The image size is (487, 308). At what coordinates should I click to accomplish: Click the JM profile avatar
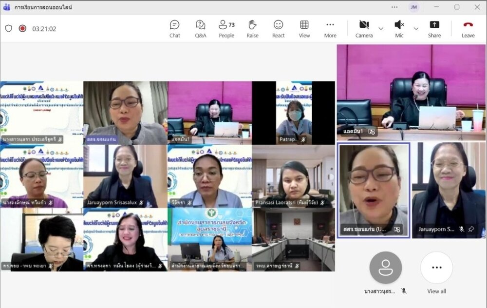(x=413, y=7)
